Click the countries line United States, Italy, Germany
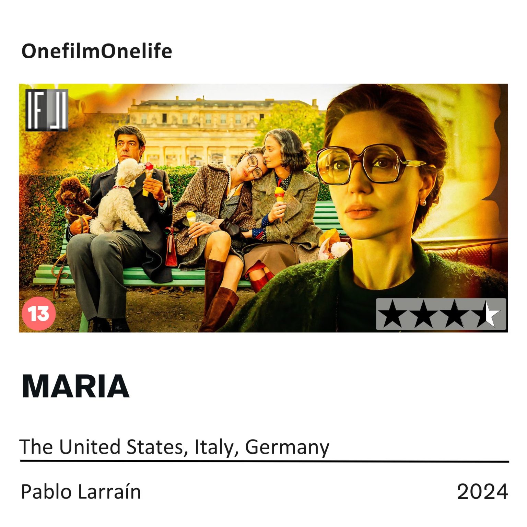Viewport: 527px width, 527px height. tap(175, 447)
